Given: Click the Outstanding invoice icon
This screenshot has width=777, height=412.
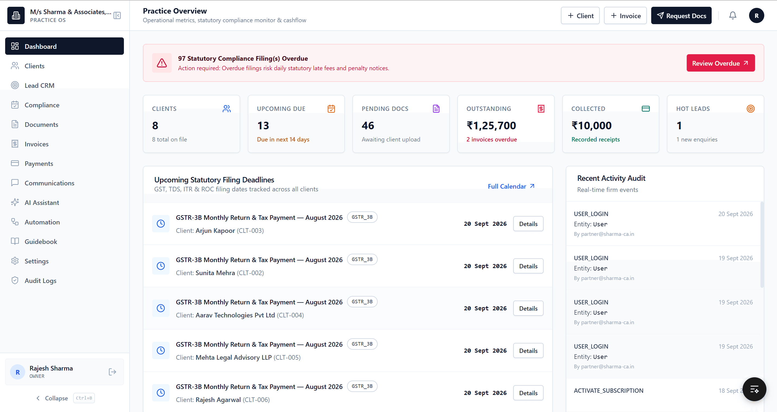Looking at the screenshot, I should click(541, 109).
